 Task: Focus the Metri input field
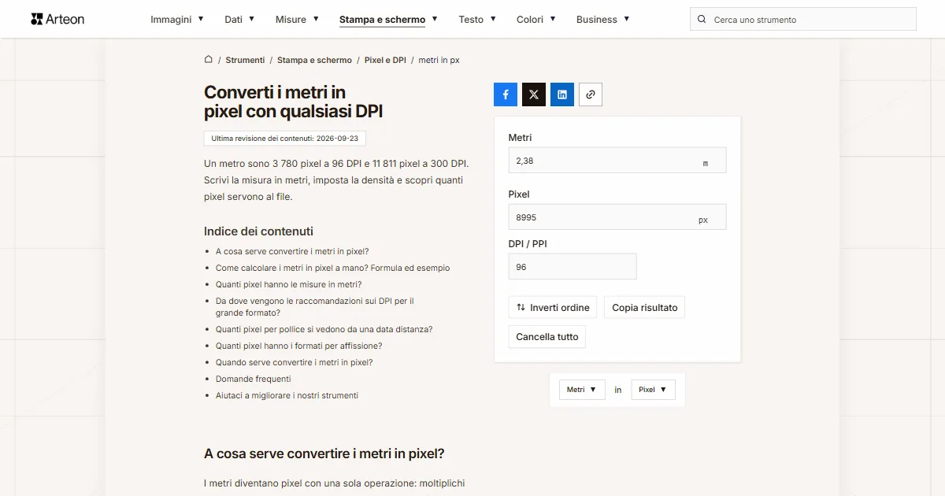(x=617, y=161)
